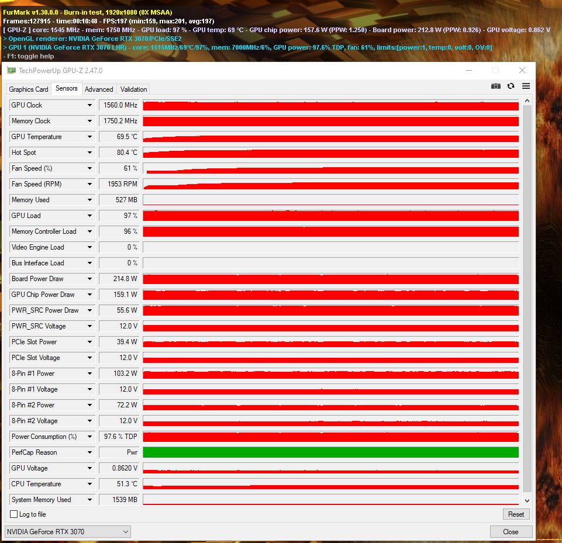
Task: Open System Memory Used dropdown
Action: [x=89, y=499]
